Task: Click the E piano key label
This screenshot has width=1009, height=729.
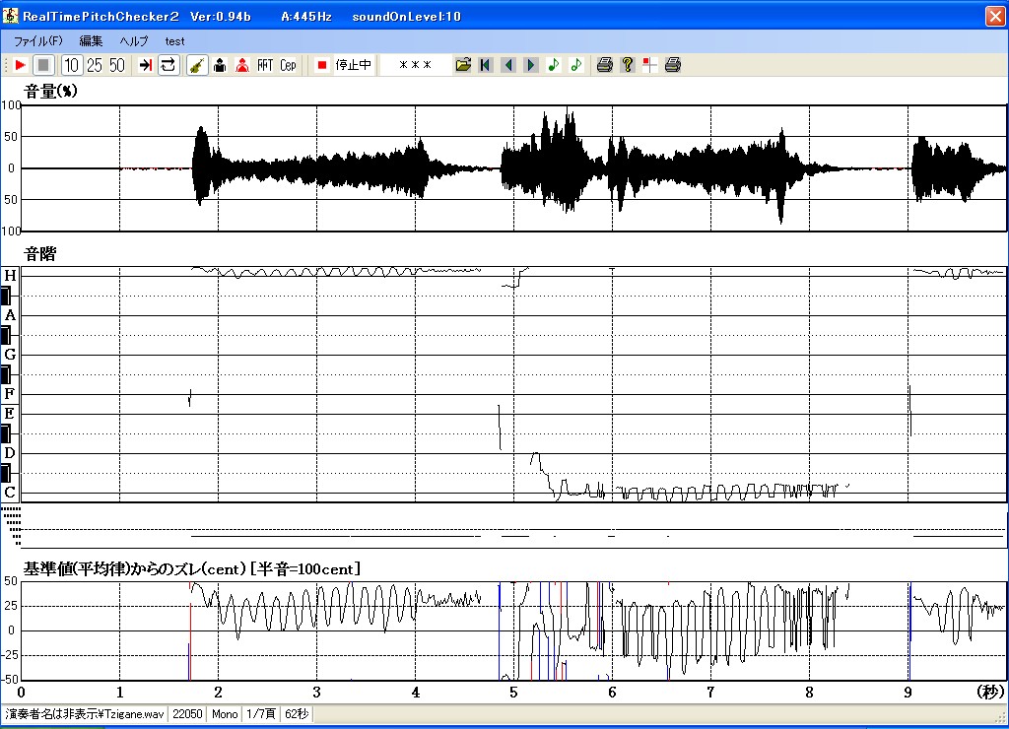Action: pyautogui.click(x=10, y=413)
